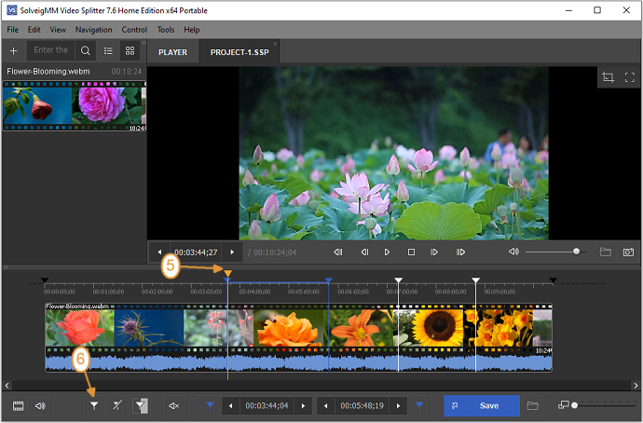Switch media library to thumbnail grid view
The image size is (643, 423).
130,51
